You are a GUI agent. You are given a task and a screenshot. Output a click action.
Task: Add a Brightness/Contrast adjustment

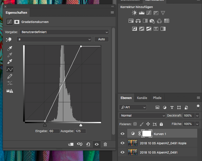coord(134,13)
